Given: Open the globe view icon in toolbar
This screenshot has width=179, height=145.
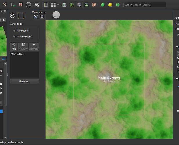Looking at the screenshot, I should coord(79,5).
